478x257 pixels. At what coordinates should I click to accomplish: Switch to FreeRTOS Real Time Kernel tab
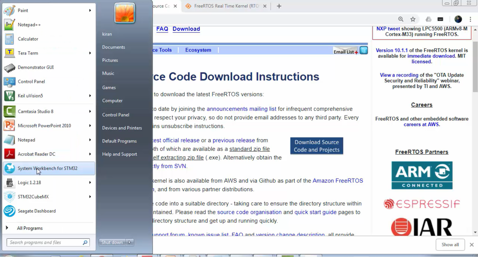[226, 6]
